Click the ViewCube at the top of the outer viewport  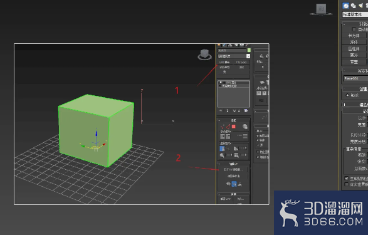pyautogui.click(x=321, y=9)
